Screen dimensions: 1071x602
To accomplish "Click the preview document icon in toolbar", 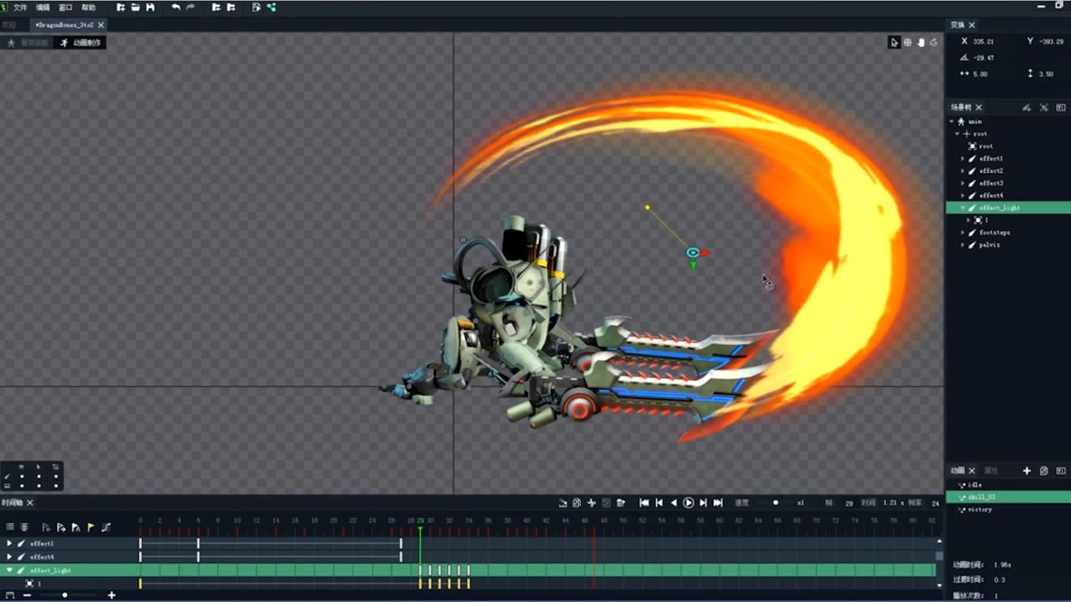I will tap(256, 8).
